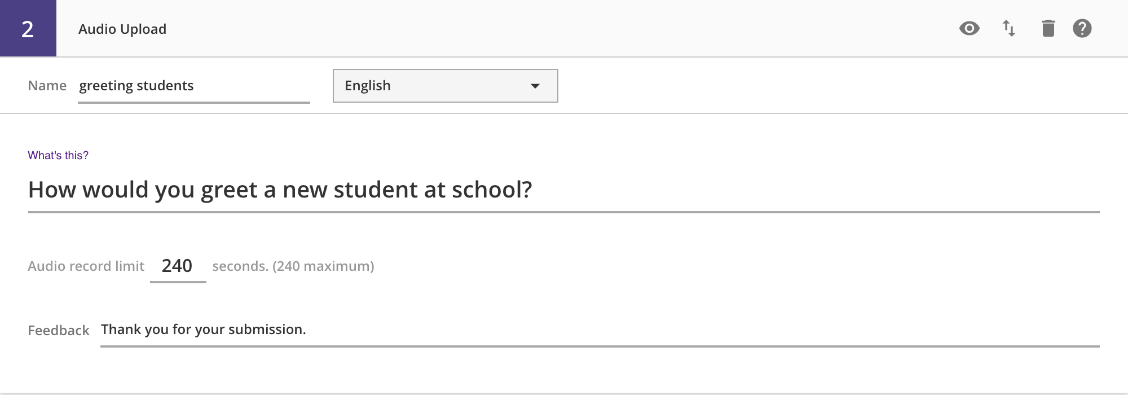Click the 'Audio record limit' label
This screenshot has height=395, width=1128.
[x=86, y=266]
